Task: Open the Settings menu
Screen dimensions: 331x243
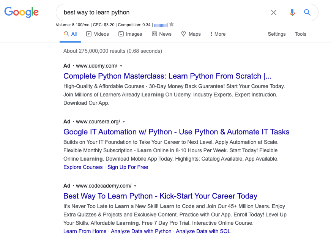Action: point(276,34)
